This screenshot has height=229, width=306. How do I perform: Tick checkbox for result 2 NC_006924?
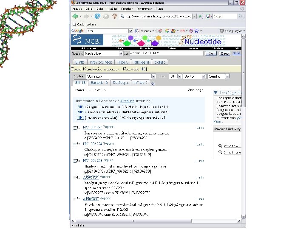click(75, 144)
